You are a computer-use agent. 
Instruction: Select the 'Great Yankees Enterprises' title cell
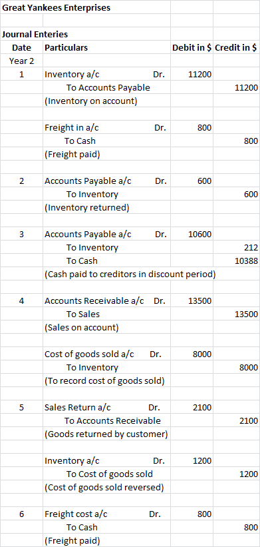57,8
